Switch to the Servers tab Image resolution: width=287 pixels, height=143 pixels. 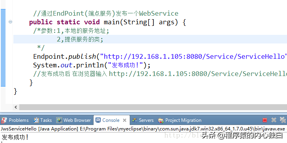(x=143, y=120)
